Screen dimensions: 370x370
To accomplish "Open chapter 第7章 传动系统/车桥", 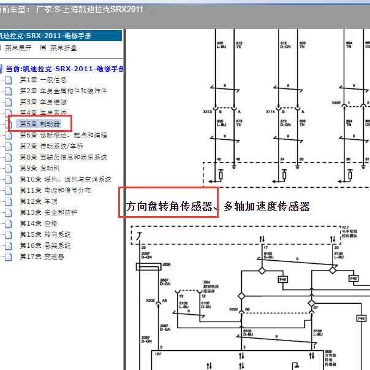I will tap(51, 146).
